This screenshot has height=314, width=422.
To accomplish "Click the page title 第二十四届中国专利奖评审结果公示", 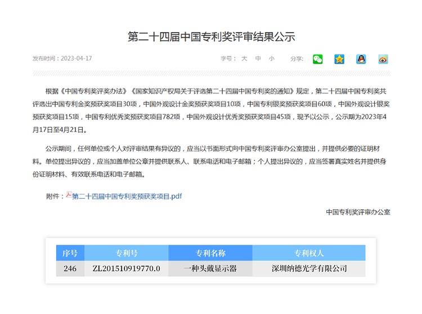I will pos(211,37).
